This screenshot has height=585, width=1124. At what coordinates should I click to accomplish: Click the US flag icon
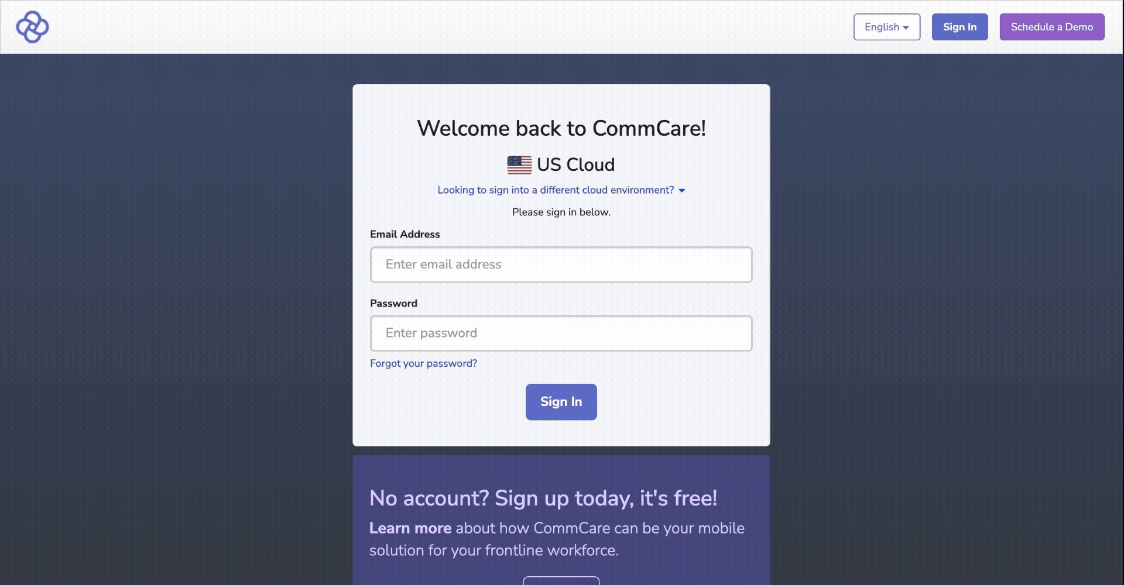519,165
